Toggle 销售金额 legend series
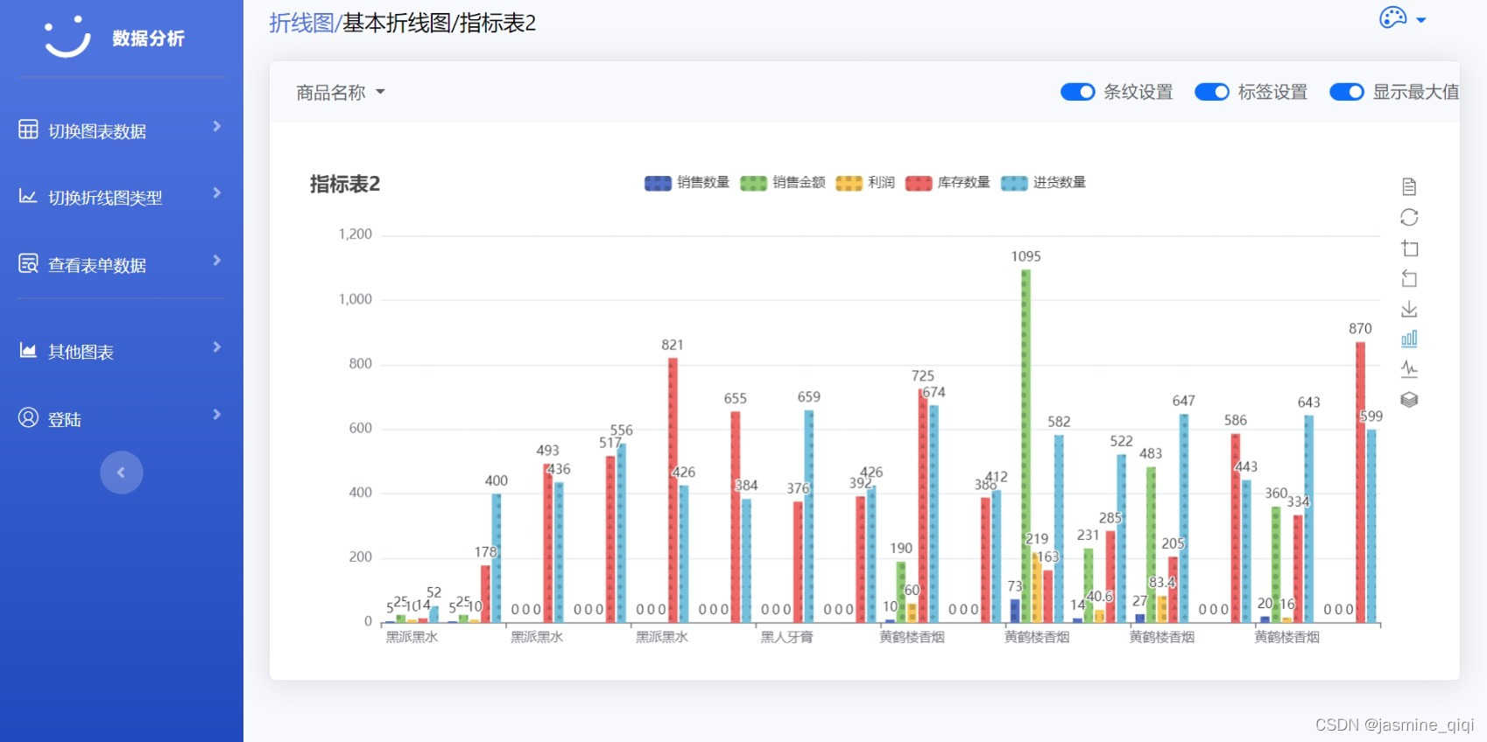The image size is (1487, 742). coord(782,182)
